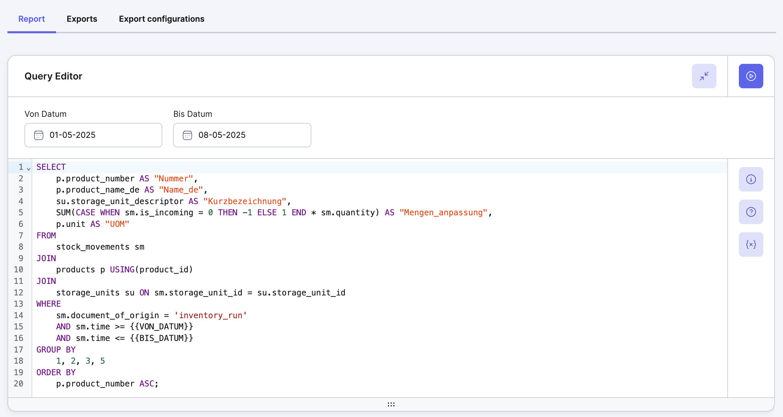The height and width of the screenshot is (417, 783).
Task: Open the help question mark icon
Action: (x=751, y=212)
